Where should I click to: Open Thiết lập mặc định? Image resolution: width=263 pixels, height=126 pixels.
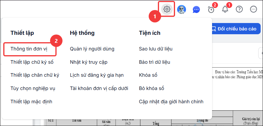point(31,102)
